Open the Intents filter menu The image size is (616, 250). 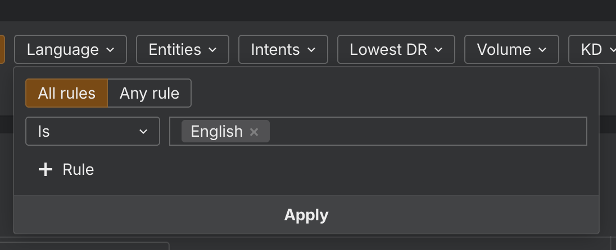283,50
